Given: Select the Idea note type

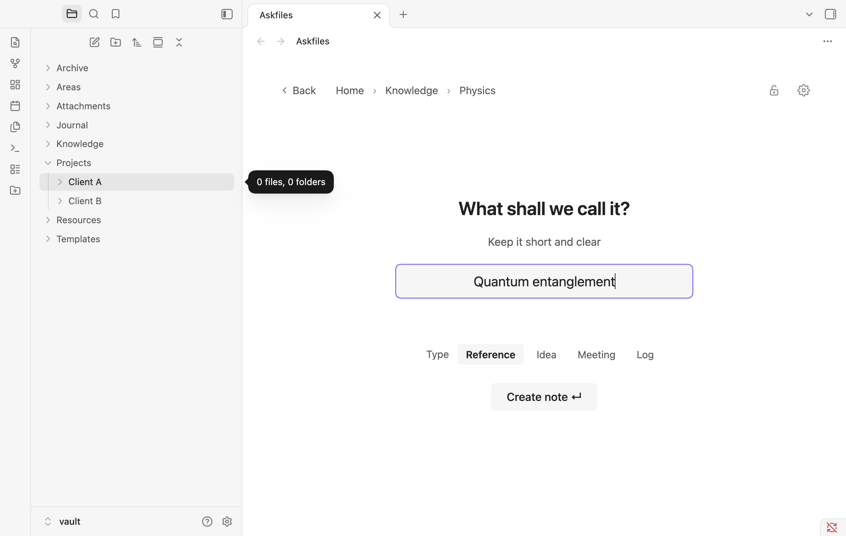Looking at the screenshot, I should tap(546, 354).
